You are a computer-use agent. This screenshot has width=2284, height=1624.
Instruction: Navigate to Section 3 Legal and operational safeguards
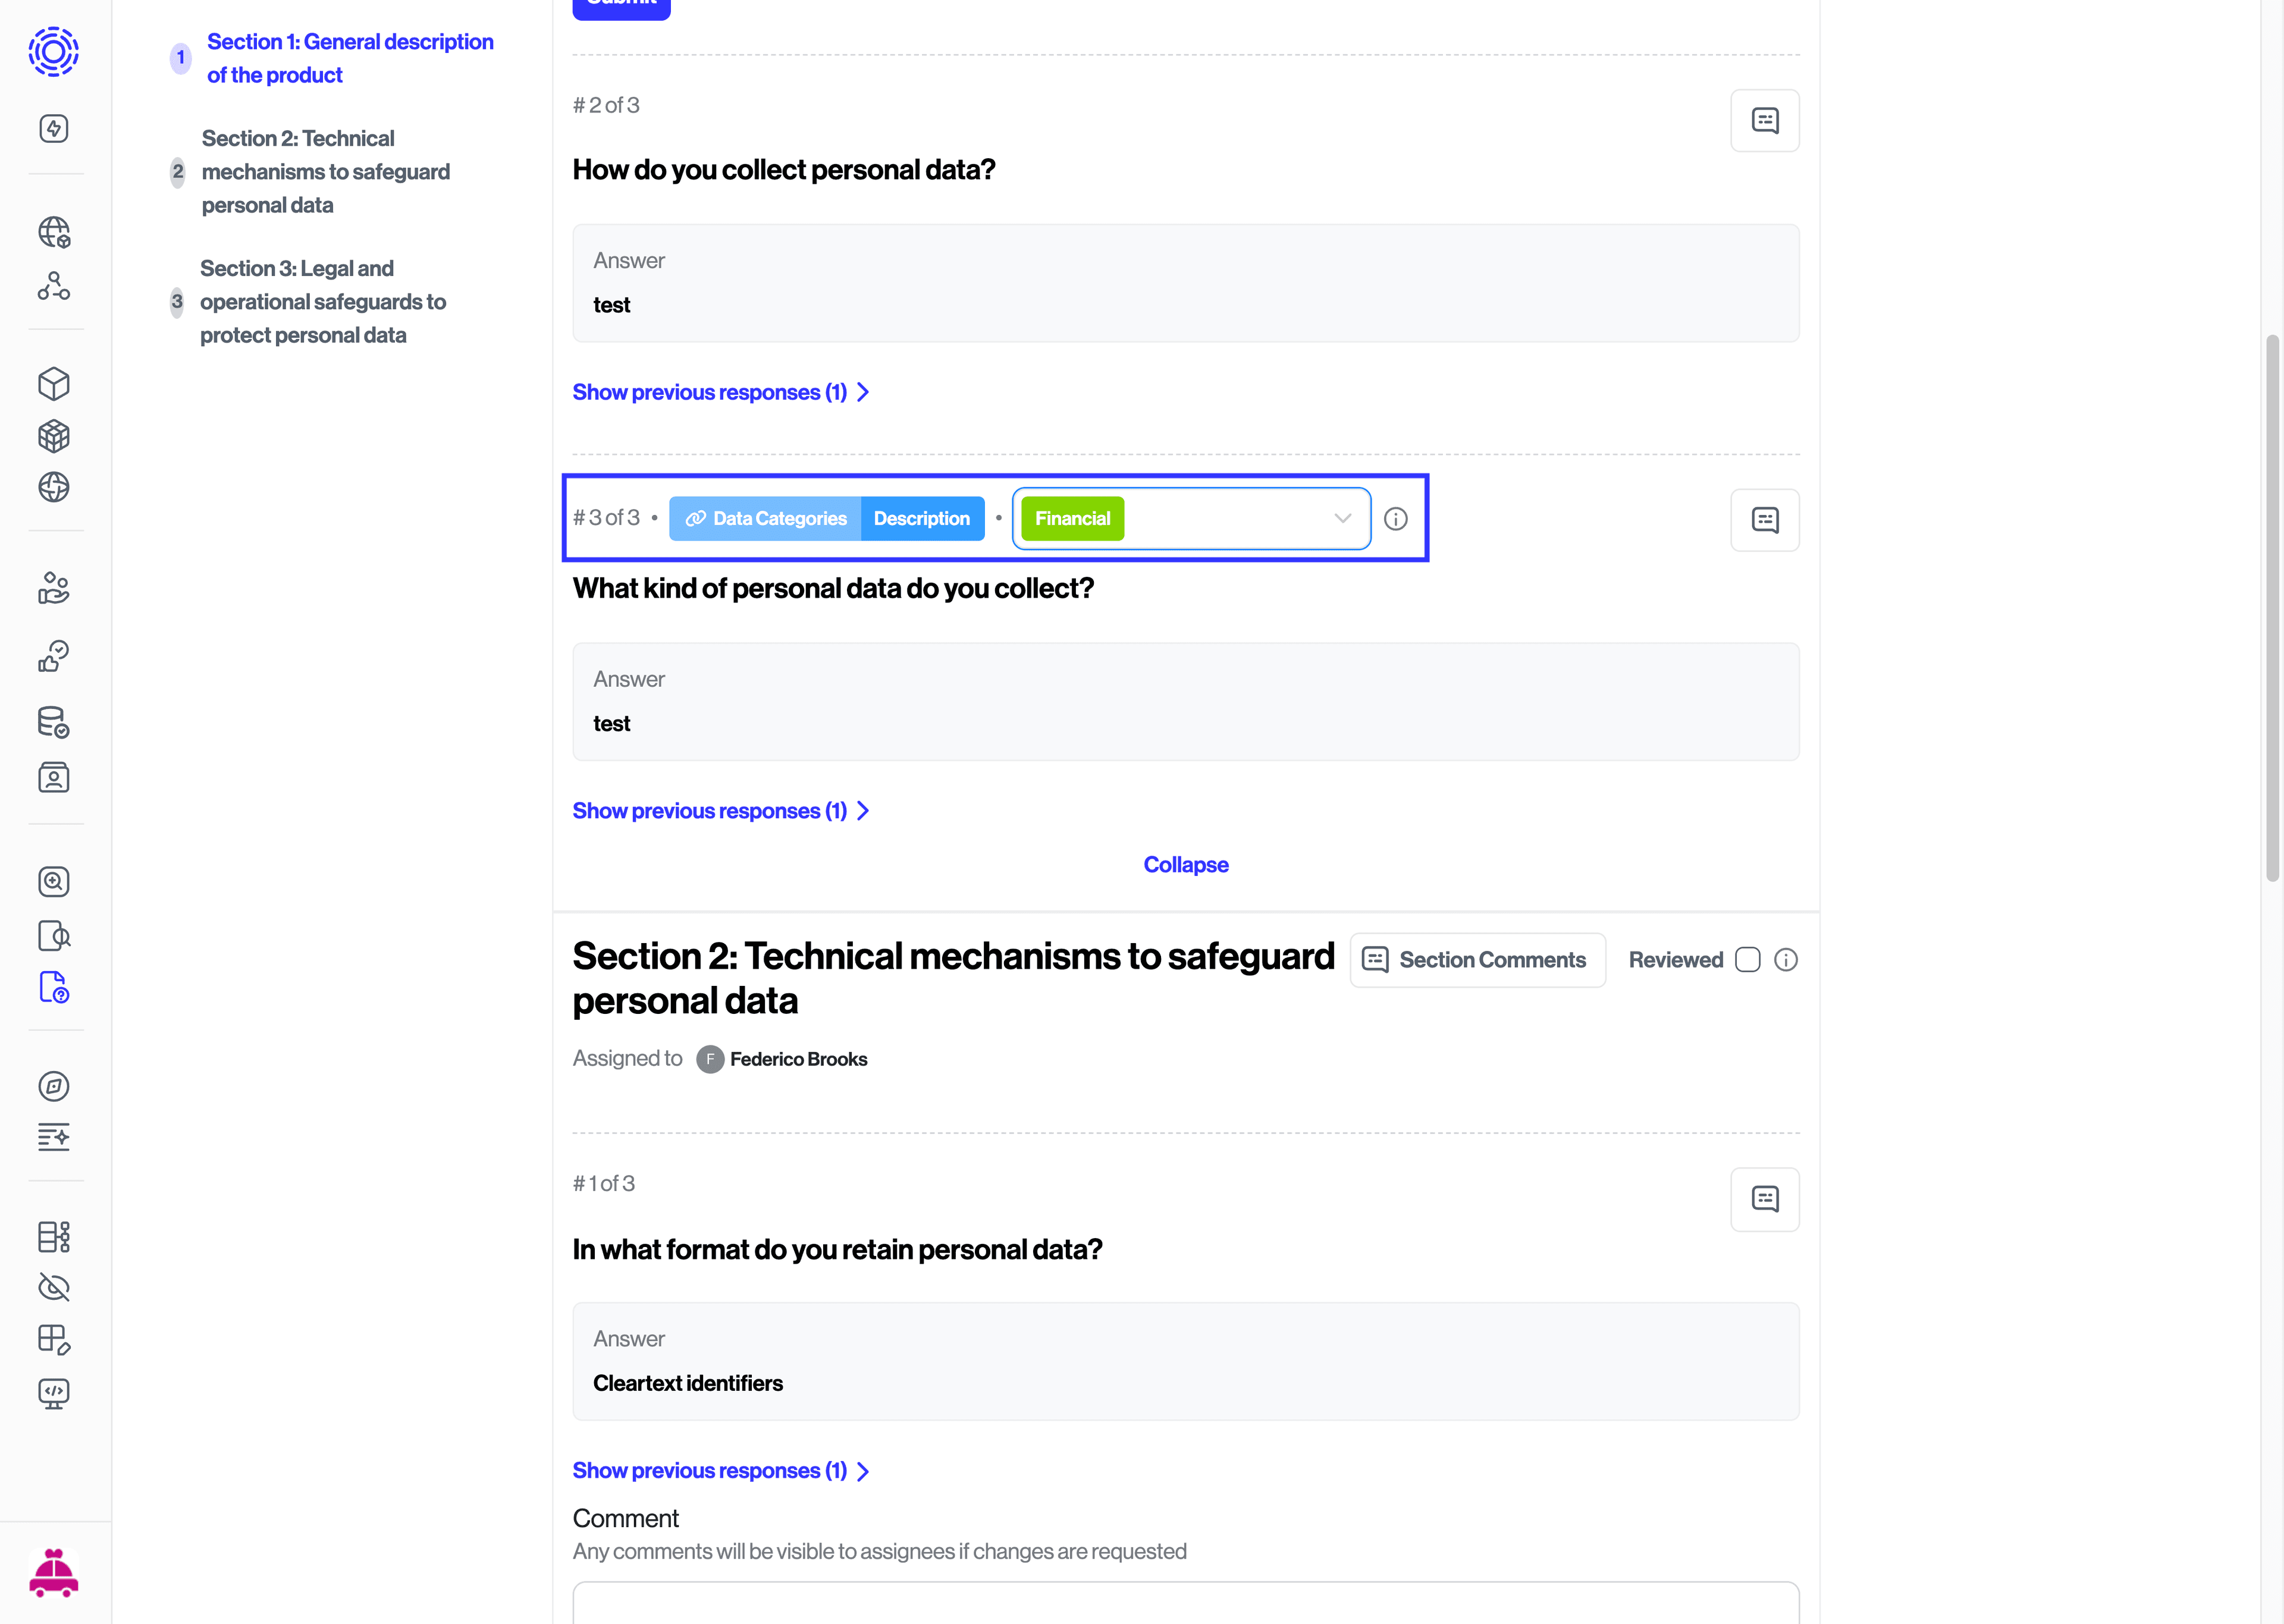pos(322,301)
